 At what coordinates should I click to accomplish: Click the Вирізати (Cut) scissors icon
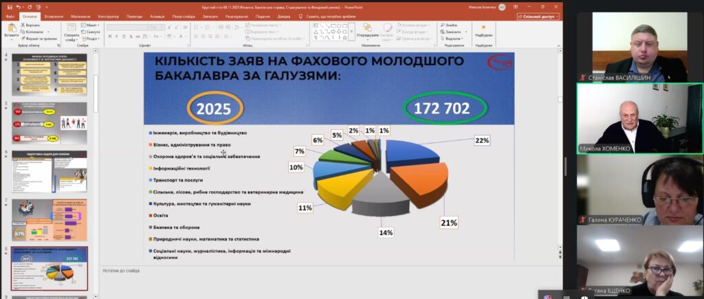tap(23, 25)
